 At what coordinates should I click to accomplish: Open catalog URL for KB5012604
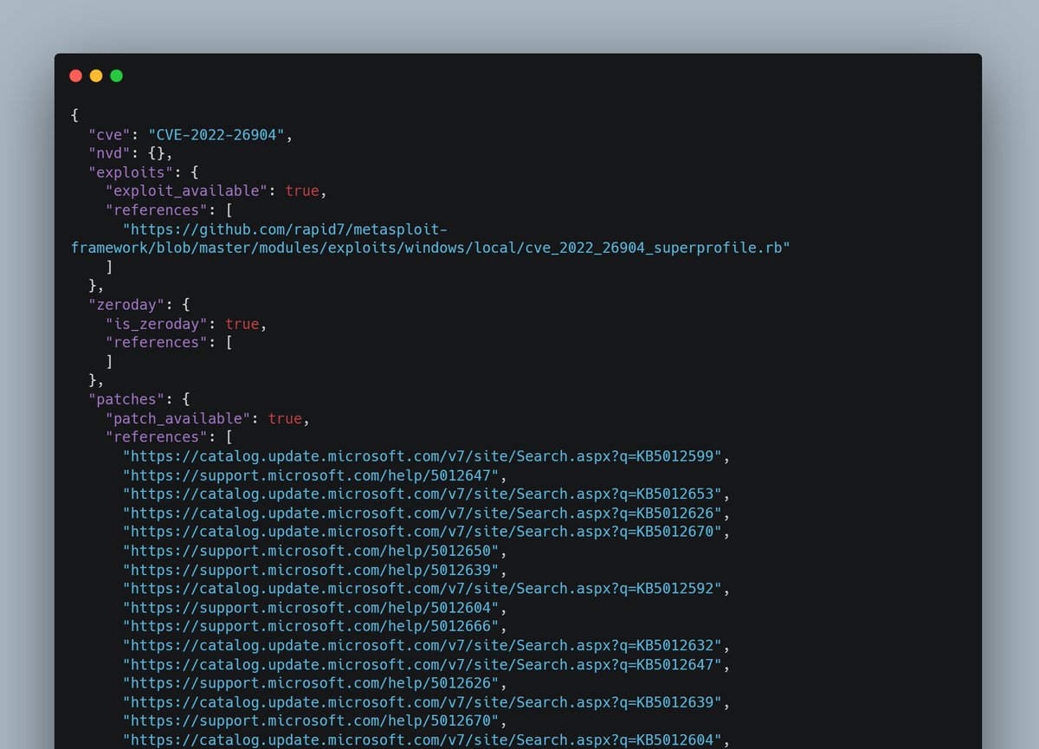click(422, 740)
